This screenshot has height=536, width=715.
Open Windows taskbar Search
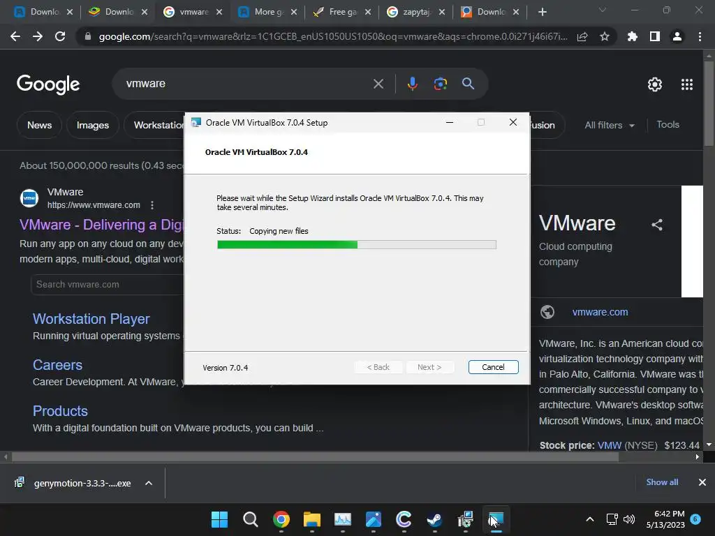click(x=251, y=519)
